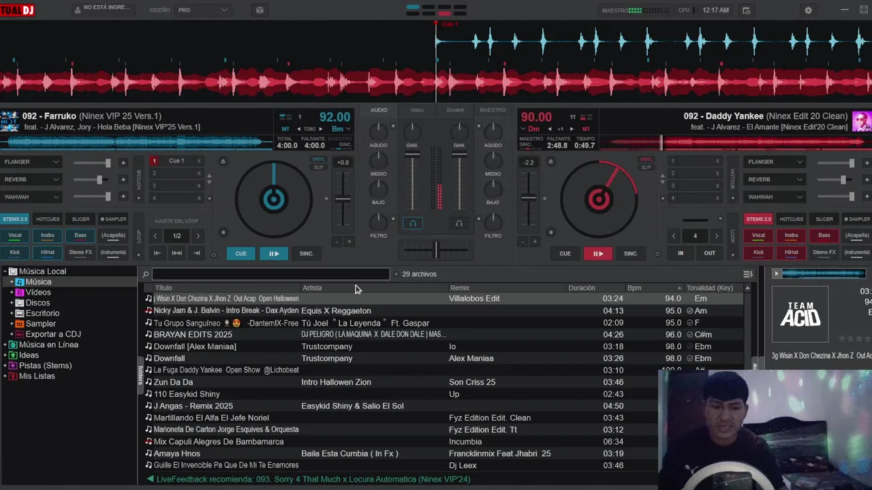This screenshot has height=490, width=872.
Task: Halve loop length with left arrow on left deck
Action: pos(155,235)
